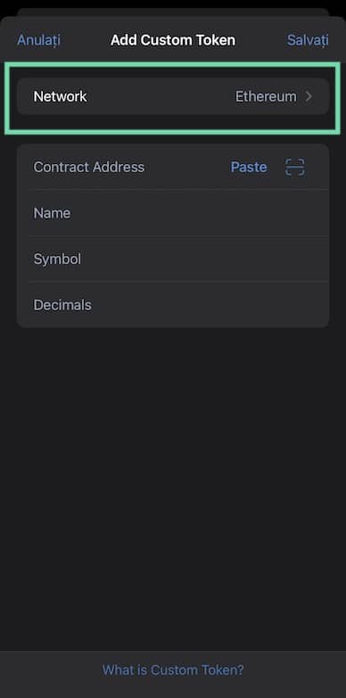Screen dimensions: 346x698
Task: Select the Name input field
Action: point(173,213)
